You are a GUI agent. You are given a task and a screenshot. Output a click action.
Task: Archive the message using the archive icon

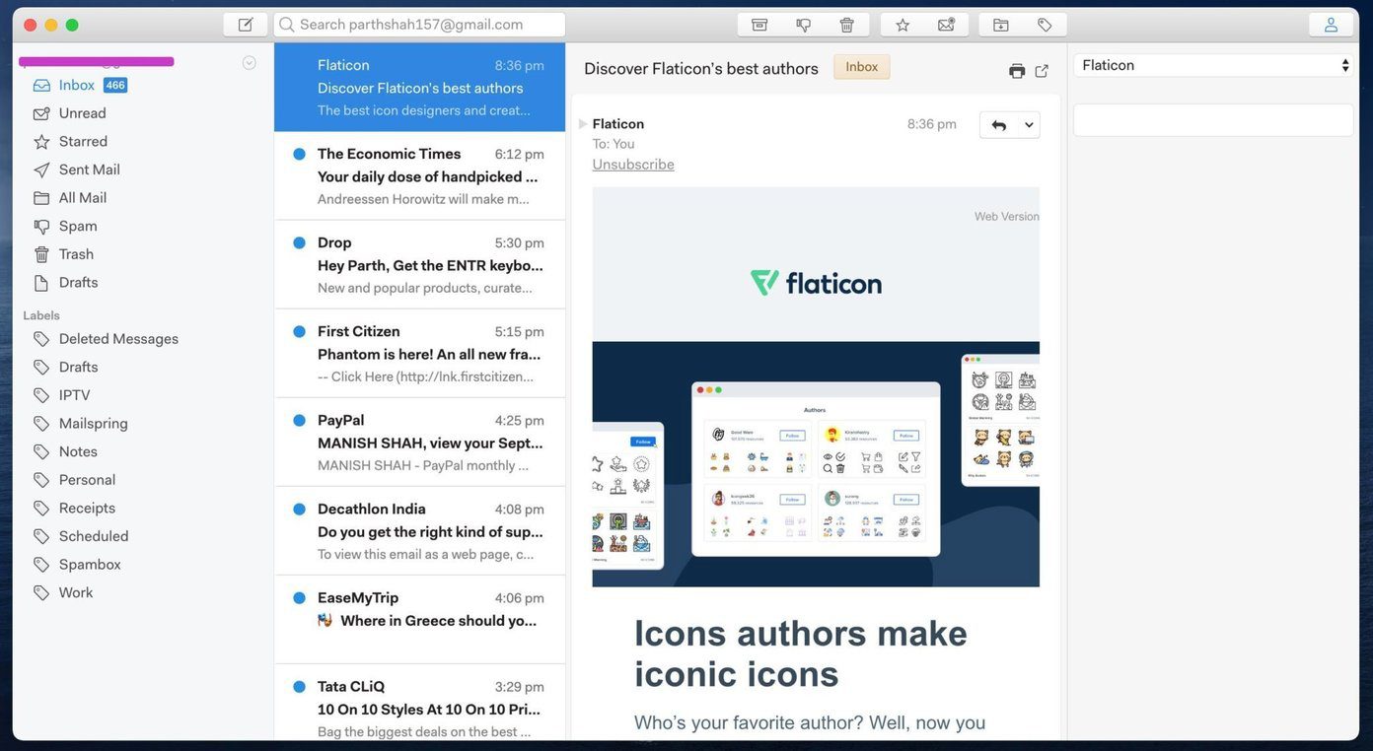point(759,25)
